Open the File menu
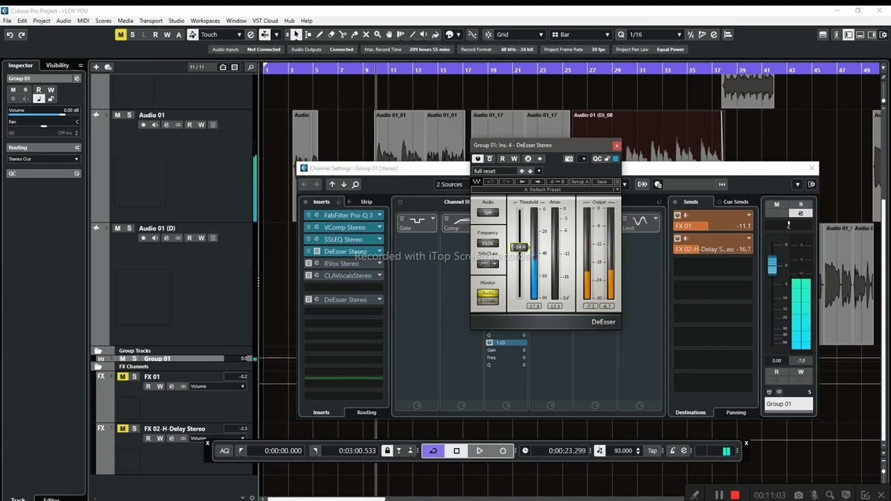 click(x=7, y=21)
